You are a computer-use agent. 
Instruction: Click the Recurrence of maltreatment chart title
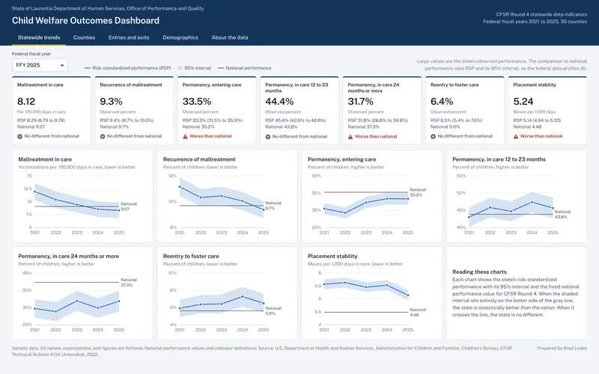(199, 159)
